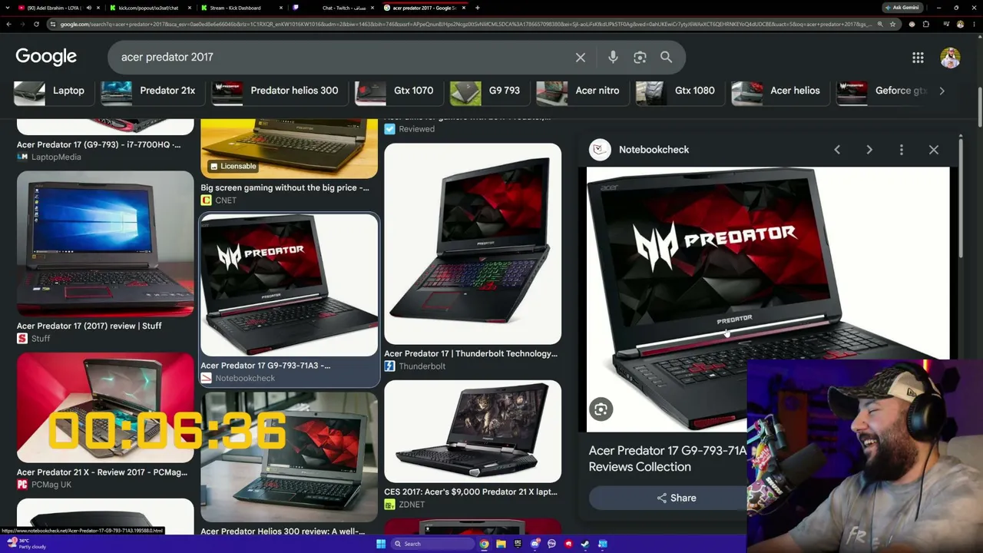
Task: Open the PCMag Predator 21 X image
Action: 105,408
